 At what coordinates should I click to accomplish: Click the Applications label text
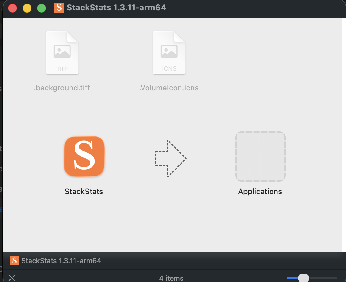click(x=260, y=191)
